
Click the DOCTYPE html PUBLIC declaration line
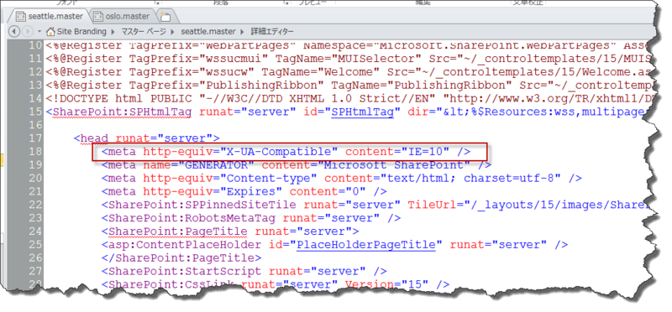pos(348,98)
